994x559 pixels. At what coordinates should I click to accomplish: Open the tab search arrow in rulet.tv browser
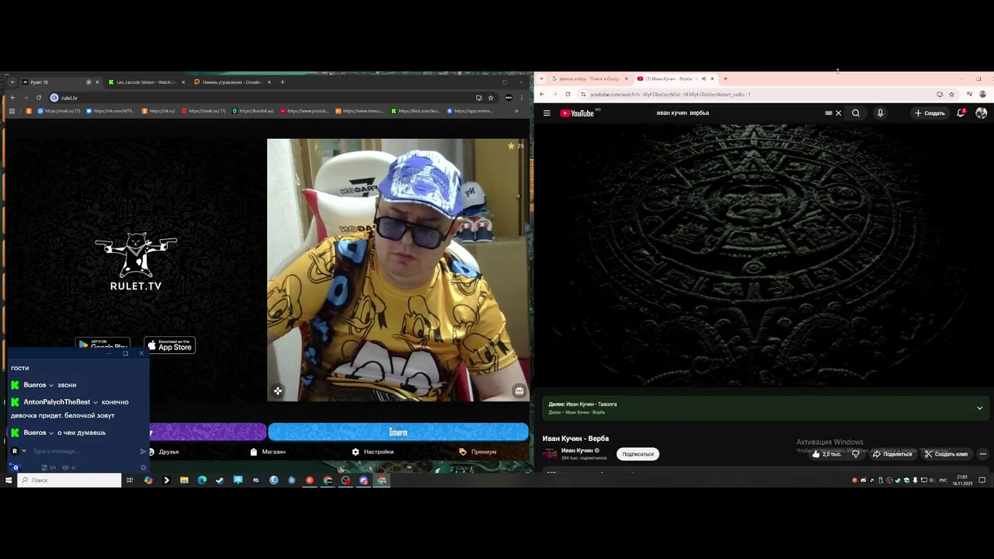tap(12, 82)
